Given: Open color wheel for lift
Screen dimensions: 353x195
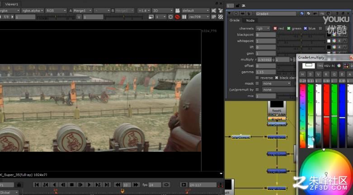Looking at the screenshot, I should click(334, 47).
